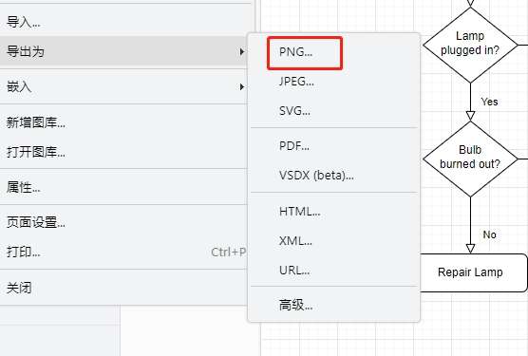
Task: Expand the 导出为 submenu arrow
Action: click(x=242, y=52)
